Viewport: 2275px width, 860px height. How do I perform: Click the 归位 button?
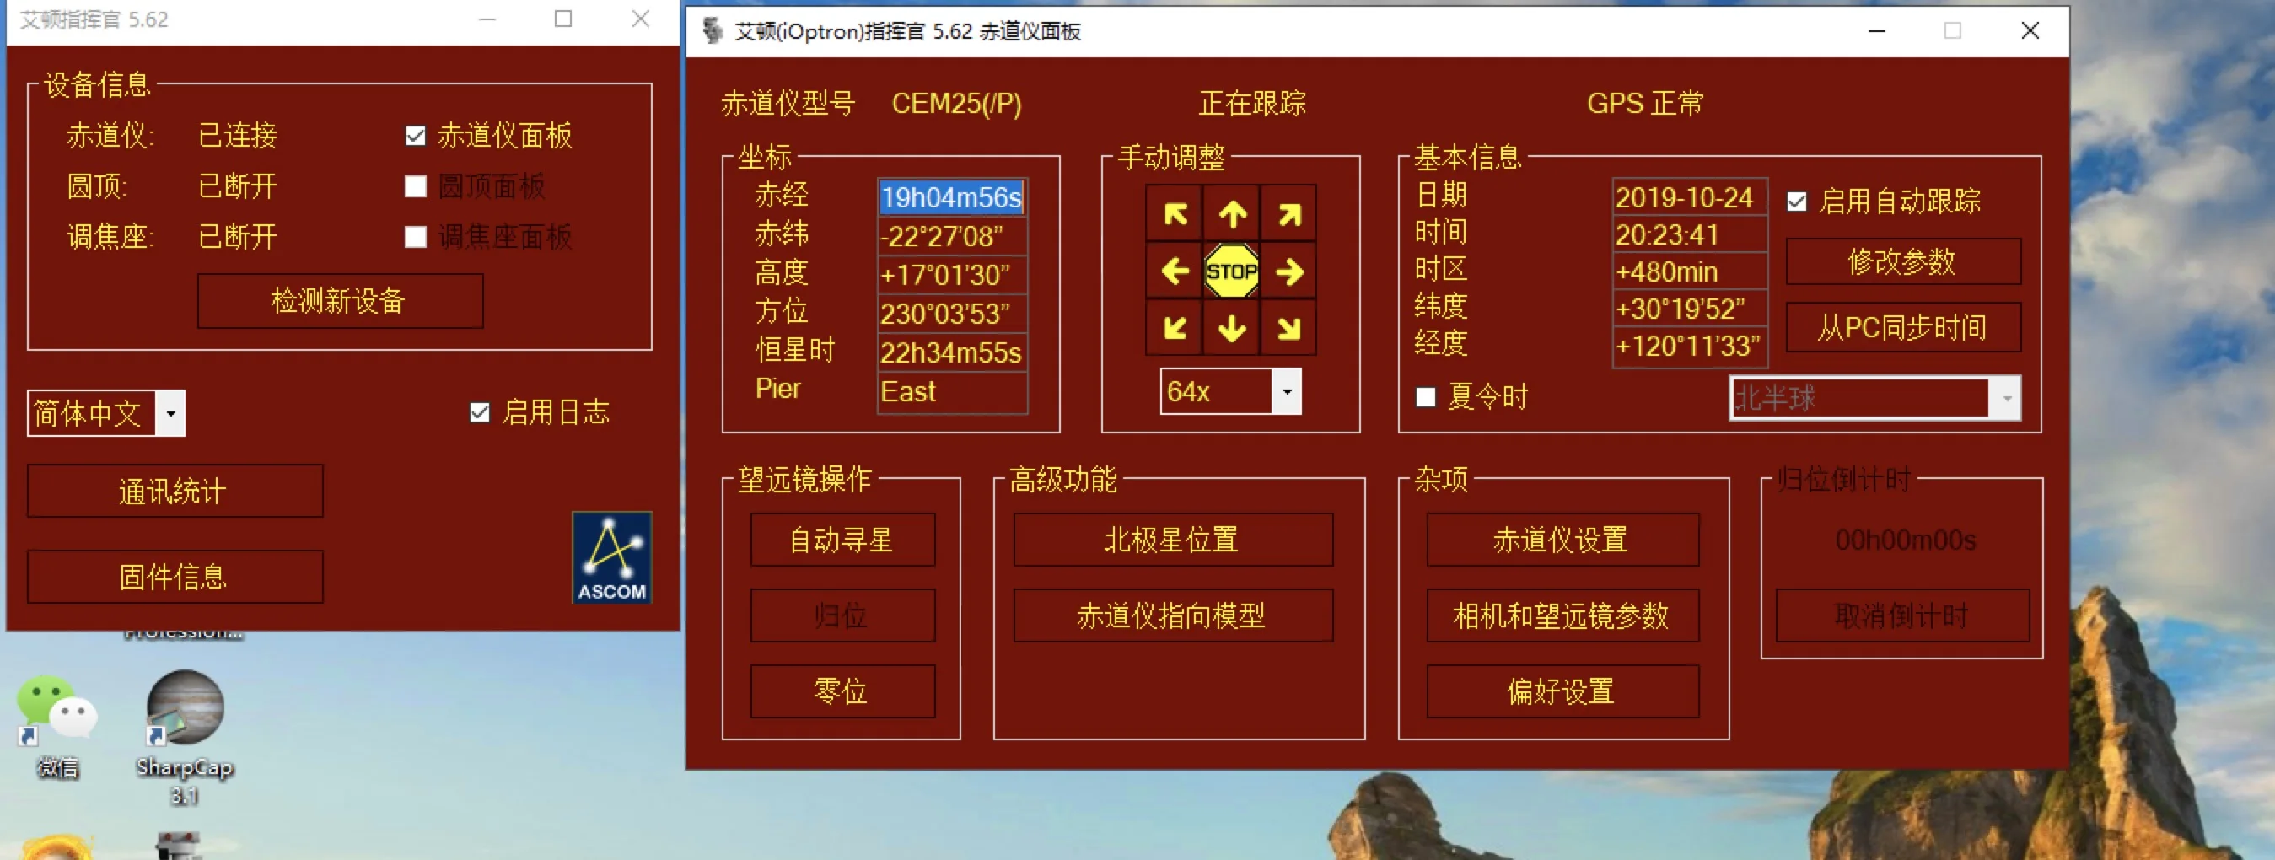click(842, 615)
